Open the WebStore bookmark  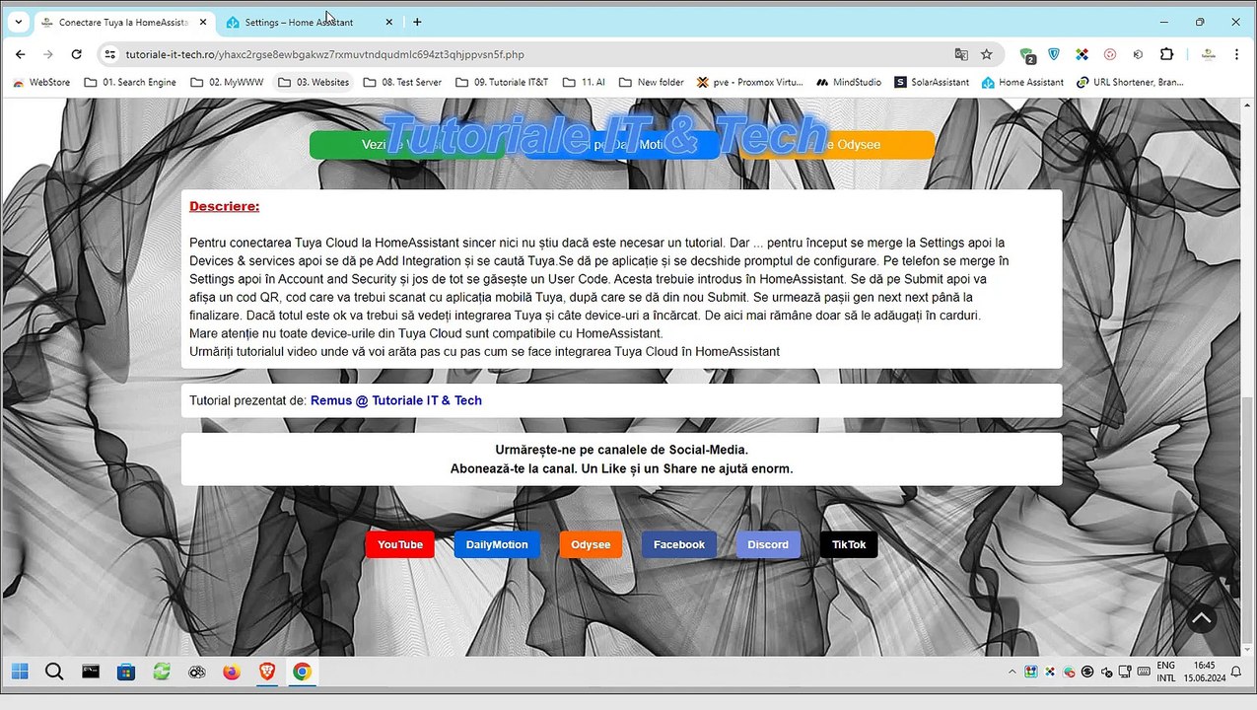click(41, 82)
